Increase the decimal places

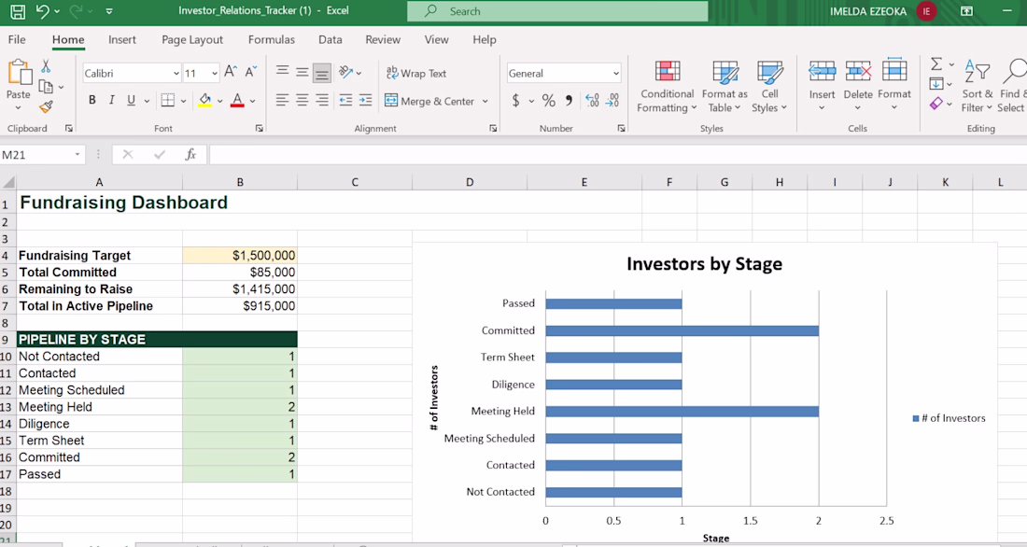(x=593, y=100)
